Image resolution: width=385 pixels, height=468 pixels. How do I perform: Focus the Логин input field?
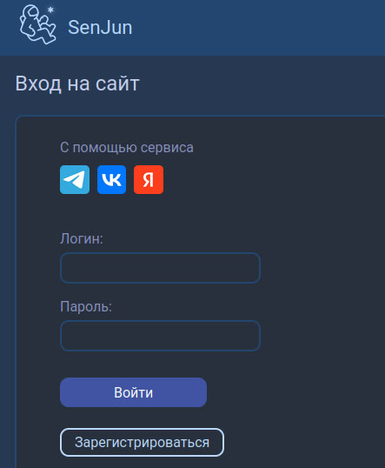pos(161,268)
